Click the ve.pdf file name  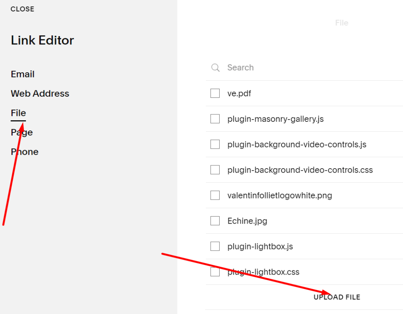click(x=238, y=93)
